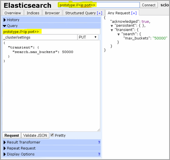
Task: Focus the top connection URL field
Action: pos(99,5)
